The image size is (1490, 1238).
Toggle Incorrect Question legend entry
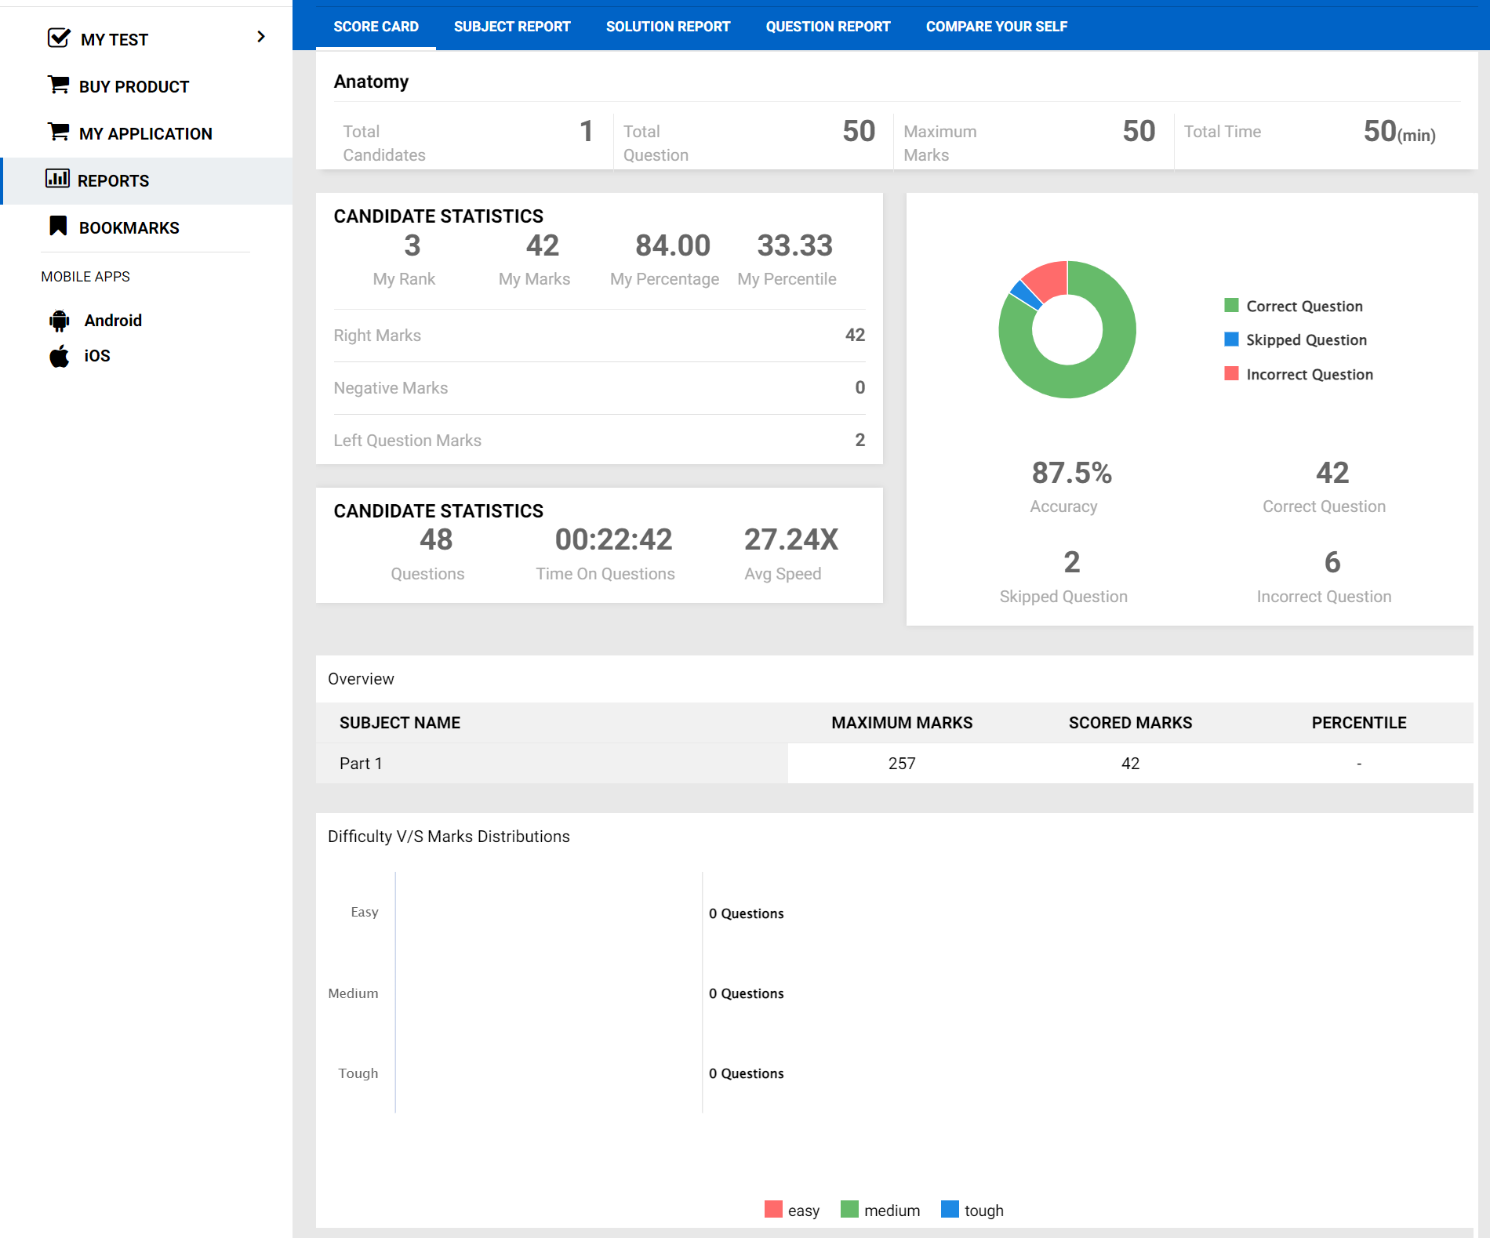pos(1309,374)
